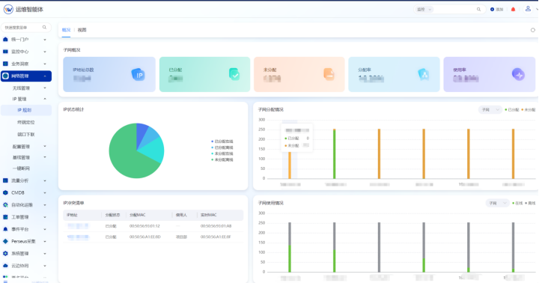Open the 子网 dropdown in 子网分配情况
The image size is (539, 283).
(x=490, y=110)
